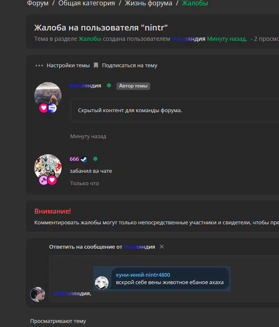Open thread settings three-dots icon
Image resolution: width=279 pixels, height=327 pixels.
[x=39, y=66]
